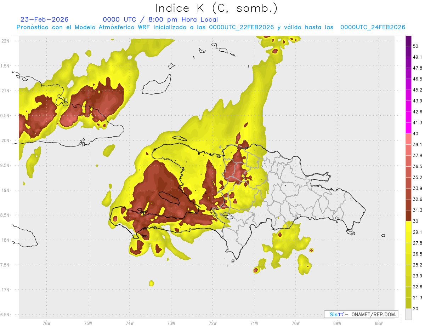Click the 21N latitude axis label

pyautogui.click(x=5, y=91)
